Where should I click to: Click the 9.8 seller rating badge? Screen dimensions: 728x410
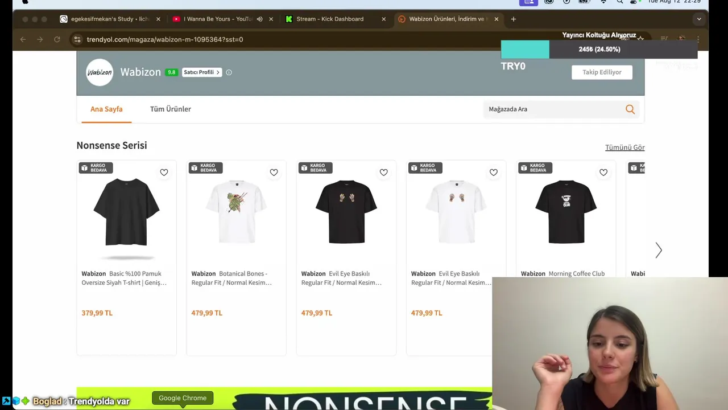pos(171,72)
